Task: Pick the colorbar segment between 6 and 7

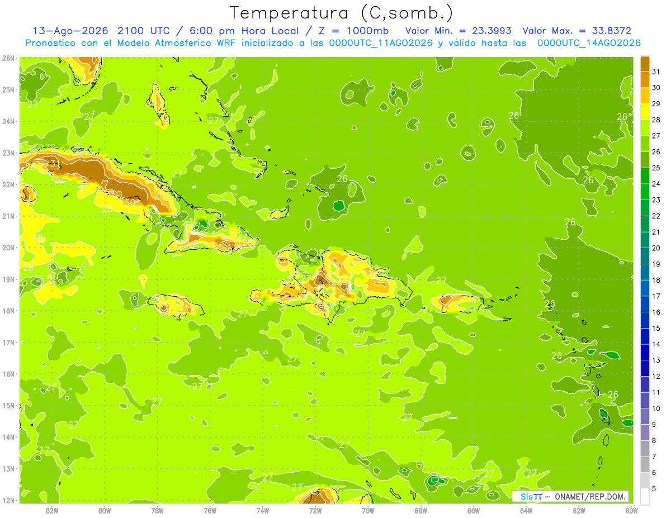Action: [645, 464]
